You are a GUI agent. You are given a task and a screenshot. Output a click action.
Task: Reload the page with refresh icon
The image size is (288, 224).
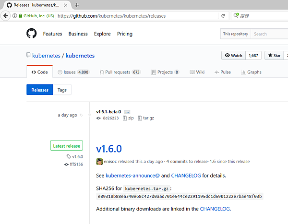223,16
